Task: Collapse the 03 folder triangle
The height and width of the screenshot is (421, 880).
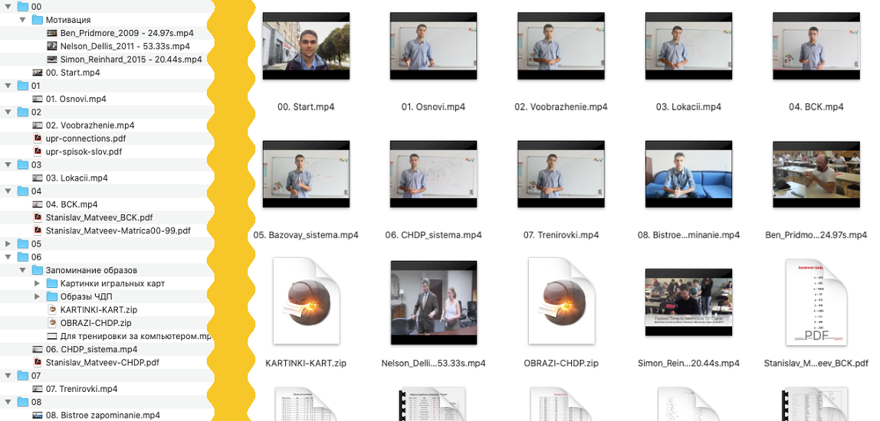Action: tap(8, 165)
